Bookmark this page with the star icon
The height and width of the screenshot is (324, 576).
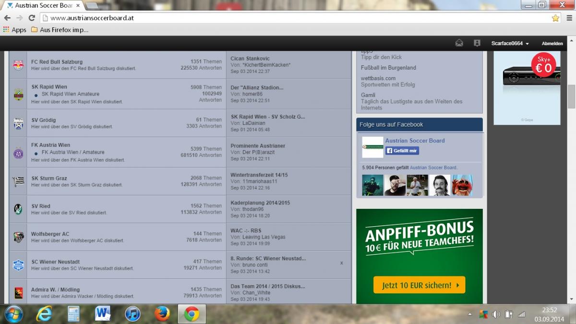tap(555, 18)
